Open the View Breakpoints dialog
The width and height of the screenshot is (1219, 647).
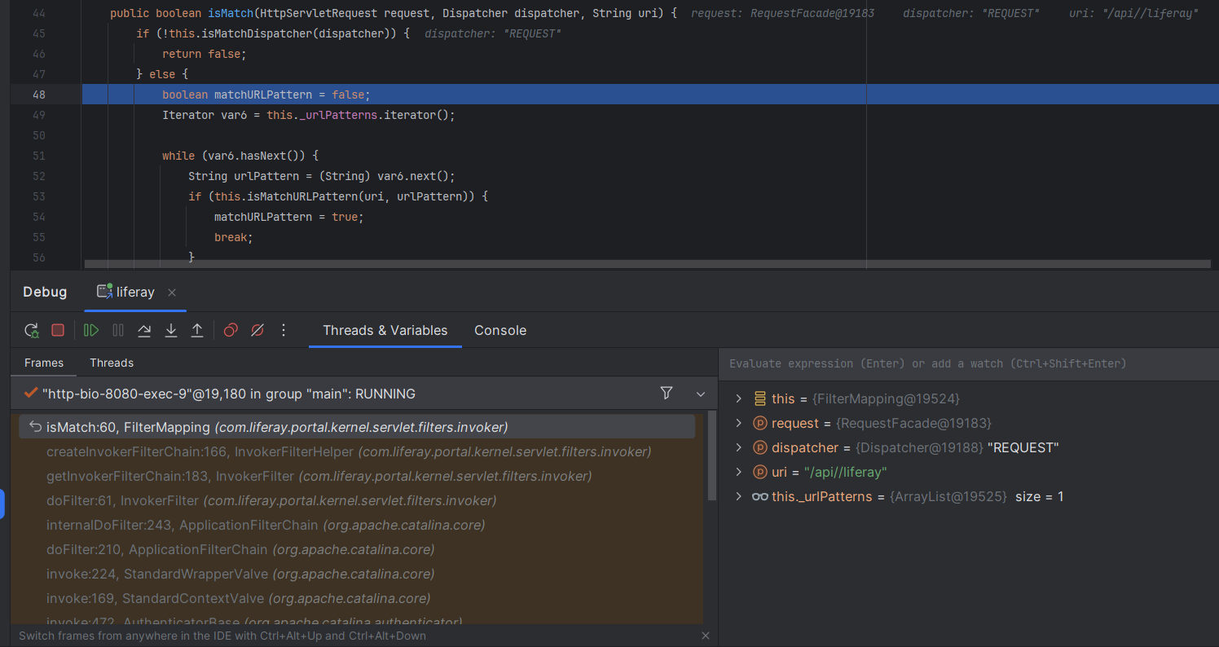pyautogui.click(x=231, y=330)
